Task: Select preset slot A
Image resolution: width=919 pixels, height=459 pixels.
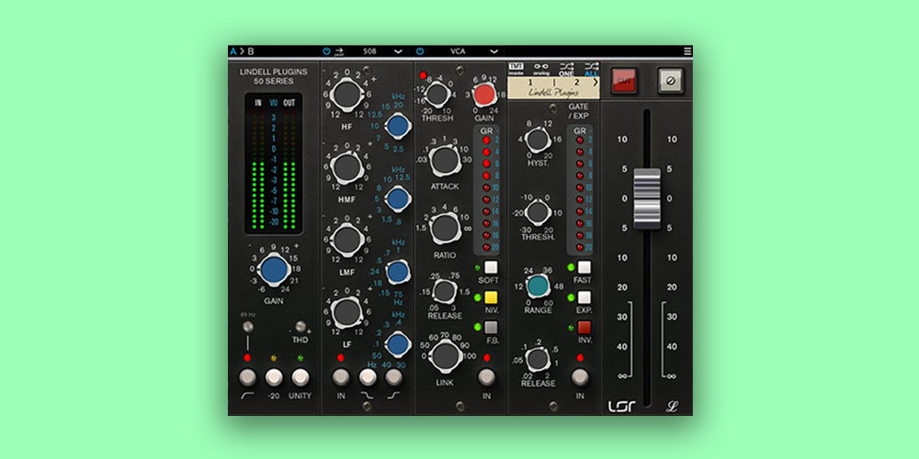Action: pyautogui.click(x=233, y=51)
